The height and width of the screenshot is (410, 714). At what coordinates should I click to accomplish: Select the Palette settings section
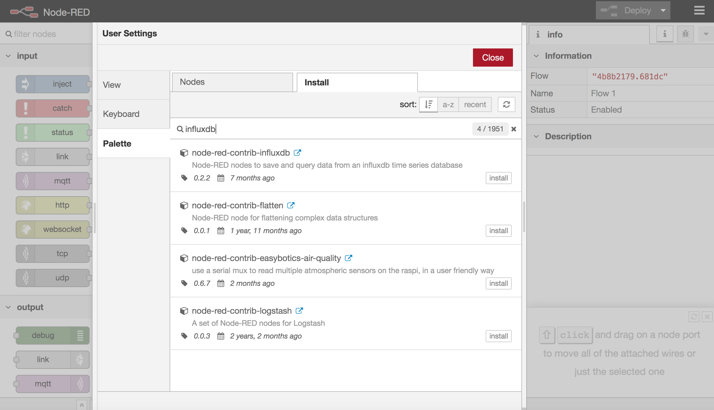click(x=134, y=144)
